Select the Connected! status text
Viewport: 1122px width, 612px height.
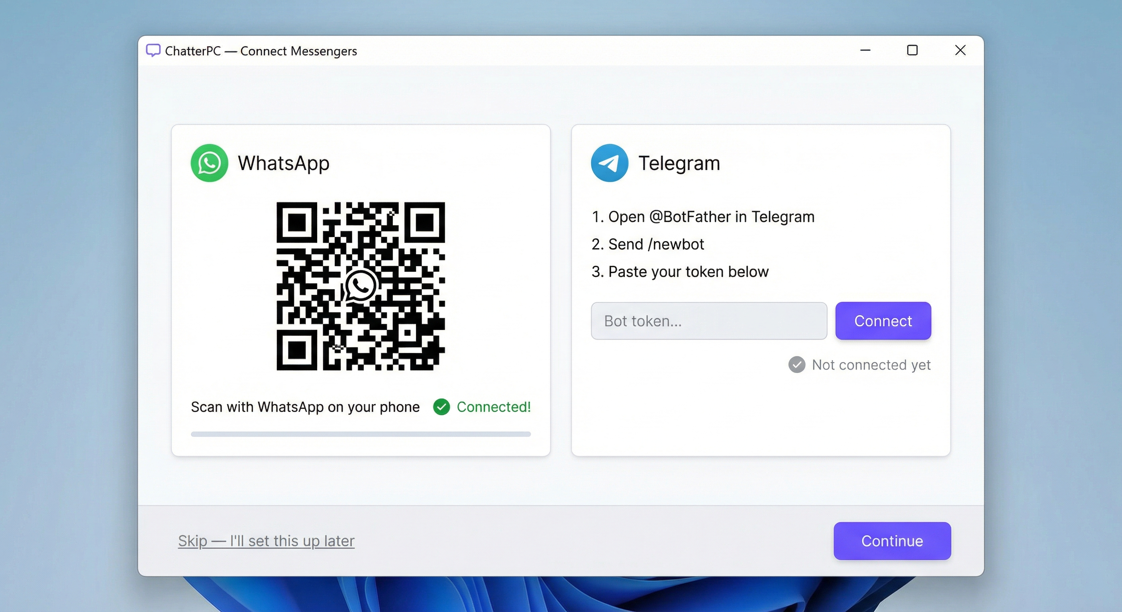coord(494,407)
